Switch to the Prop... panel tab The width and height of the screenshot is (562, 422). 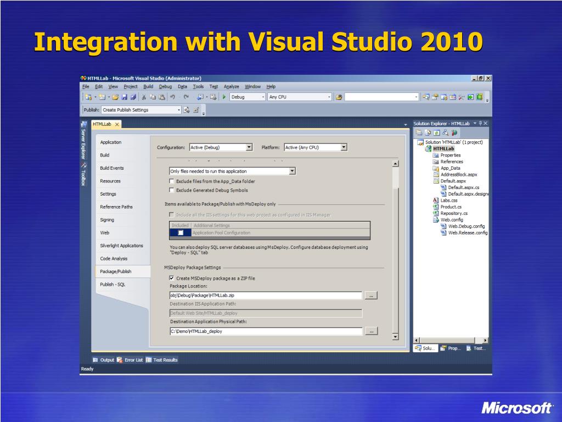coord(451,348)
